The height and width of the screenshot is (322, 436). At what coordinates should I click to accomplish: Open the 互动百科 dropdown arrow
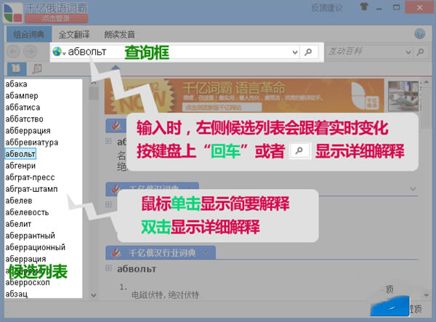(408, 52)
